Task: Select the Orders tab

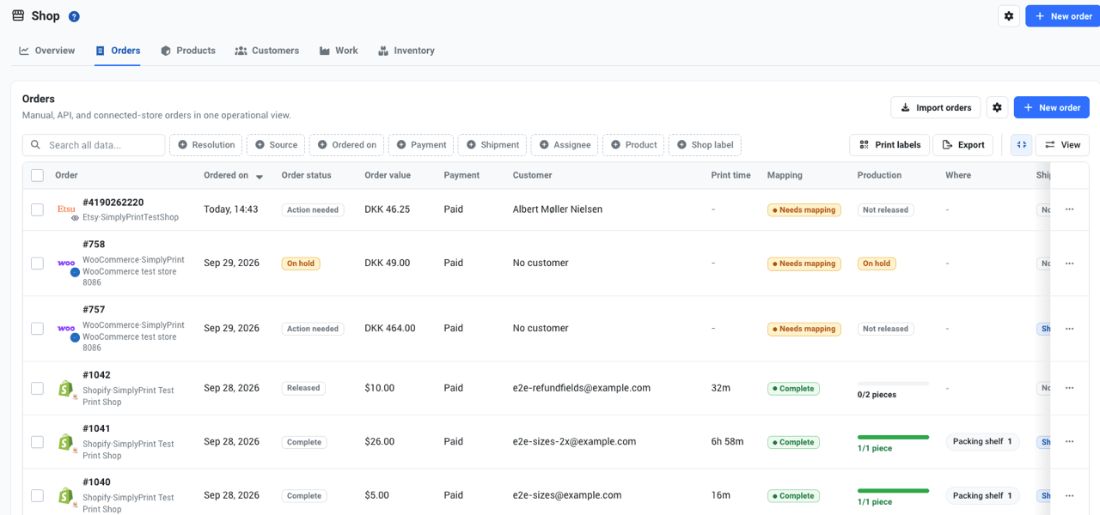Action: pos(118,51)
